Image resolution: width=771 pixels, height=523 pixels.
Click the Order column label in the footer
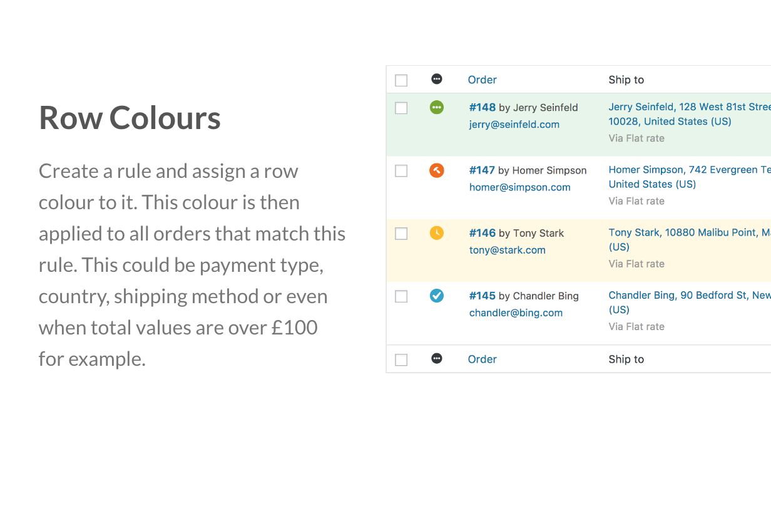(x=483, y=359)
